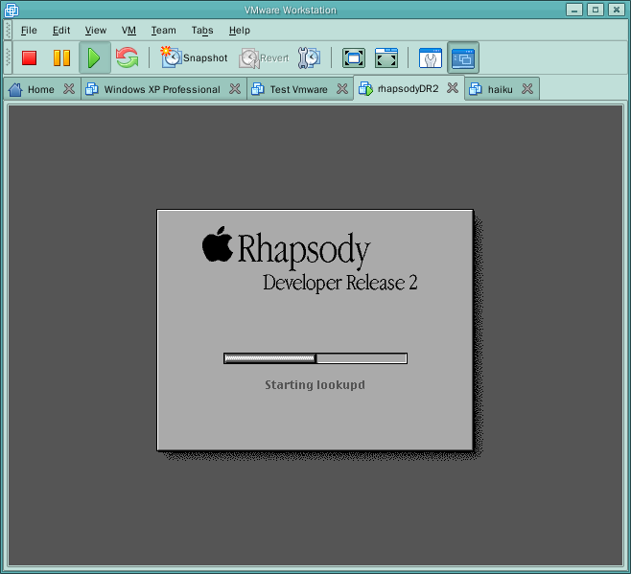Viewport: 631px width, 574px height.
Task: Switch to the haiku tab
Action: coord(501,89)
